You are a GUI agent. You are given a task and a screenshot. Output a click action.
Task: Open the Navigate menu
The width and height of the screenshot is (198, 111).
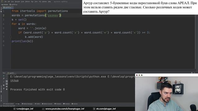(17, 2)
